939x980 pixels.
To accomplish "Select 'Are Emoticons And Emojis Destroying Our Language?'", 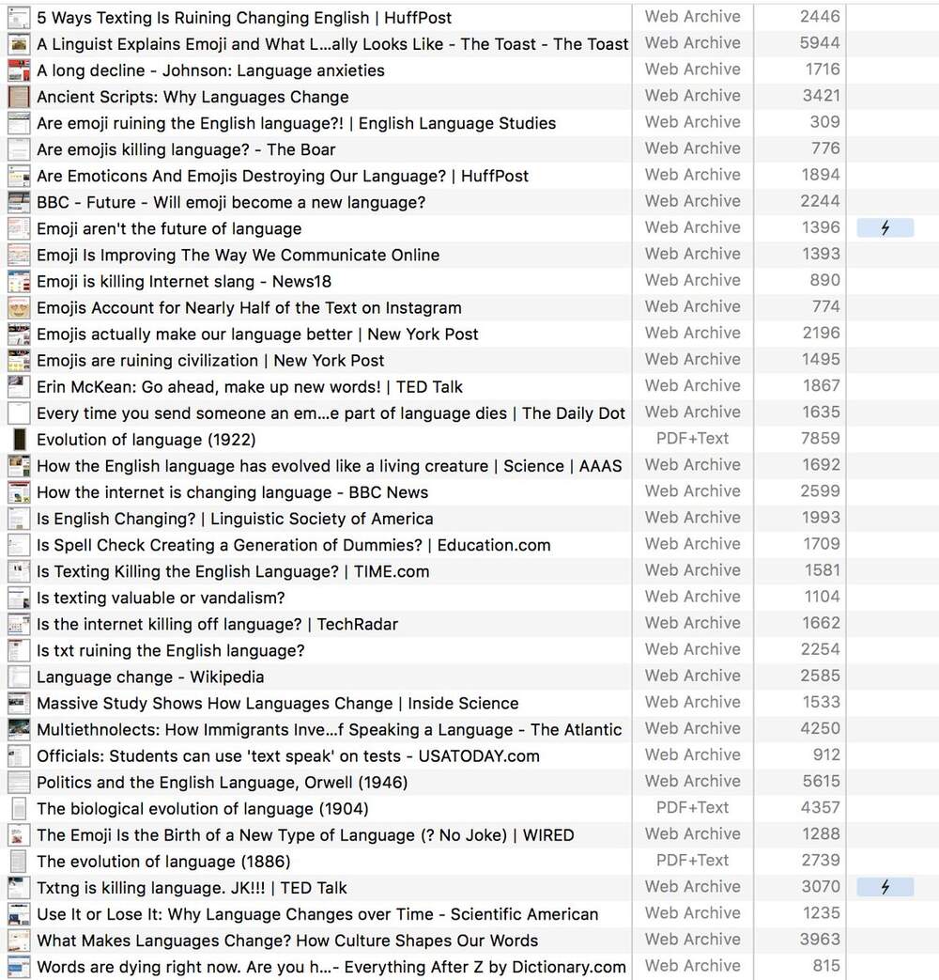I will point(283,176).
